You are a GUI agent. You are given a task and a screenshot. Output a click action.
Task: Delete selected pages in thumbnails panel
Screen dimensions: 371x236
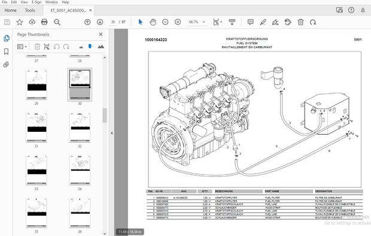pos(37,47)
